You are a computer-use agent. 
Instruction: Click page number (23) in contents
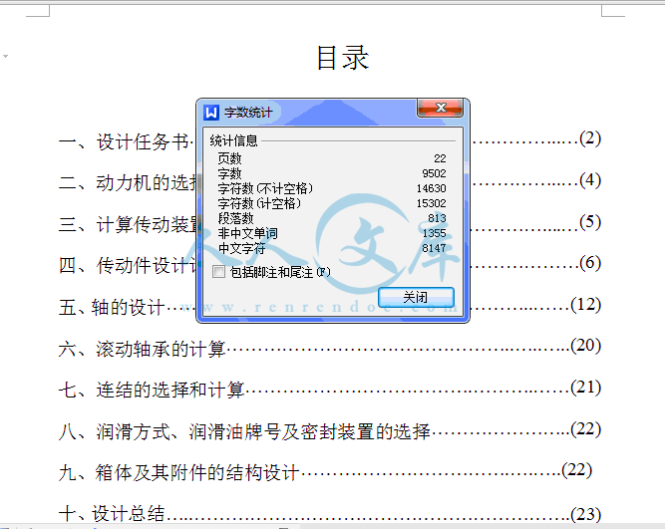[585, 514]
